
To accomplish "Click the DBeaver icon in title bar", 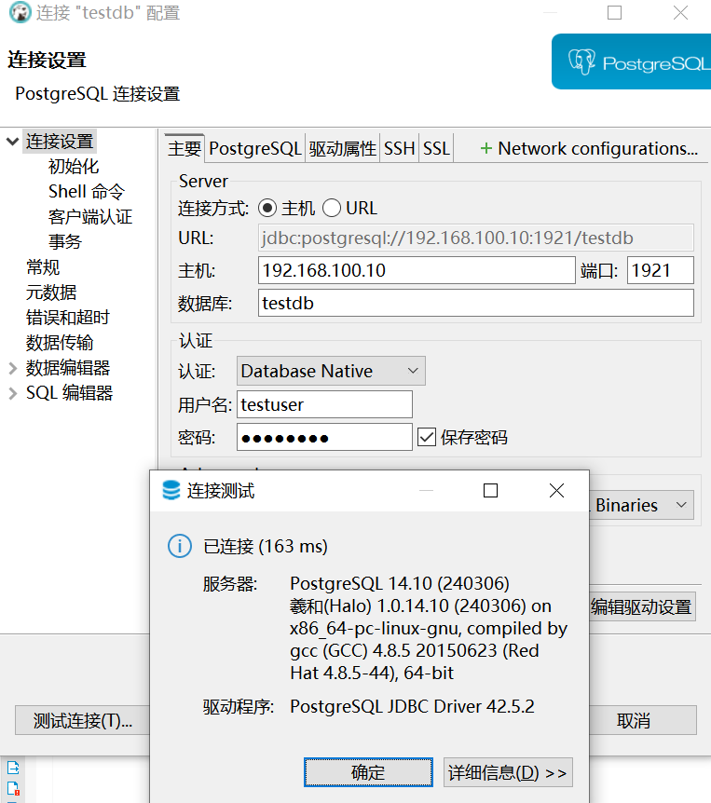I will [x=21, y=12].
